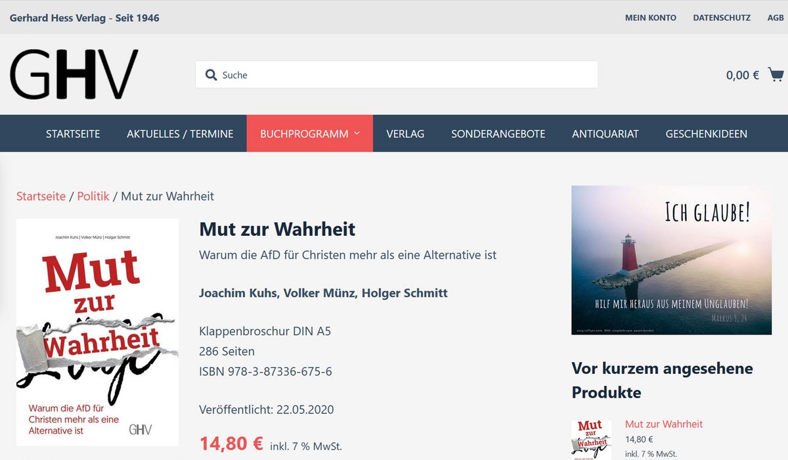Click the Politik breadcrumb link
Image resolution: width=788 pixels, height=460 pixels.
(93, 196)
